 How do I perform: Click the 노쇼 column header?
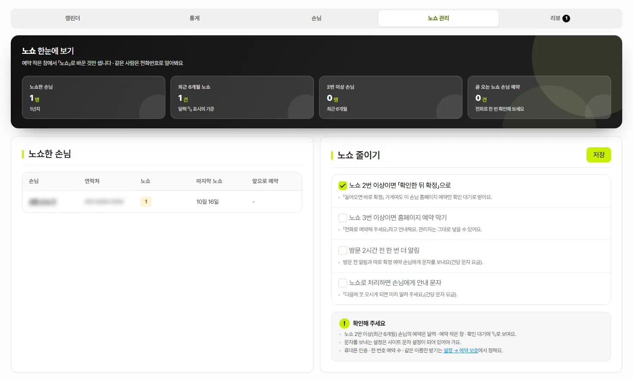tap(146, 181)
